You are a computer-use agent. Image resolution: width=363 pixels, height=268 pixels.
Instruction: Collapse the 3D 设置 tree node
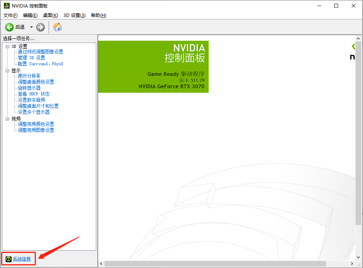8,46
